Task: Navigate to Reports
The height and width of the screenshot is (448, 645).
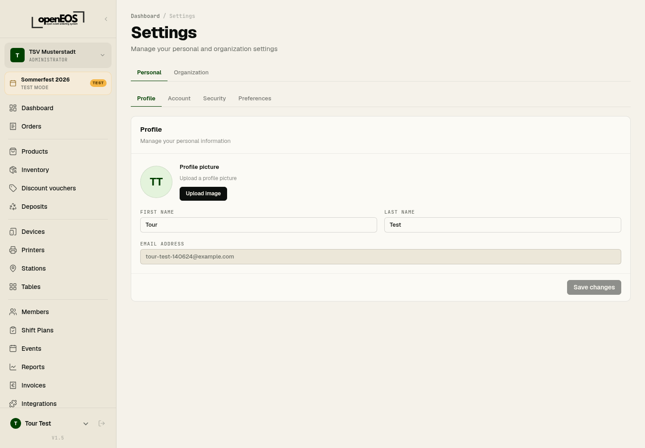Action: (x=33, y=367)
